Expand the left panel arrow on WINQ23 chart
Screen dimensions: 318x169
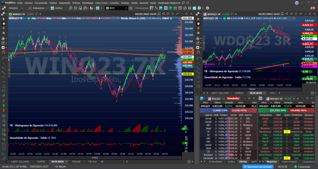click(x=9, y=70)
